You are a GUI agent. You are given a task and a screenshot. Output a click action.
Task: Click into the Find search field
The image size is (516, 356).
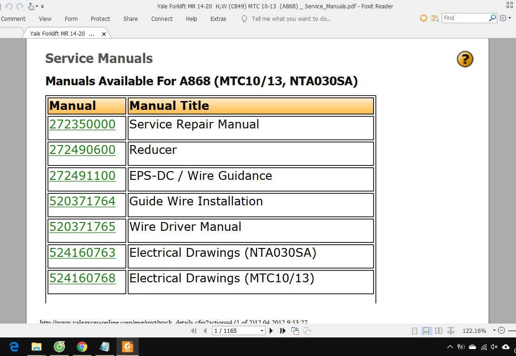coord(465,18)
